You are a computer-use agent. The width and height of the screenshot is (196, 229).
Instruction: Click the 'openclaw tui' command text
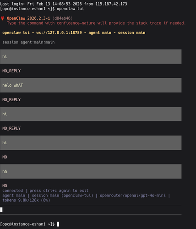71,9
